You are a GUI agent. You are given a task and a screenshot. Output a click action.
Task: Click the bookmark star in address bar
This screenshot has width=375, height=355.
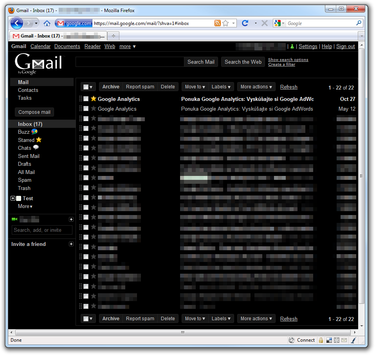coord(225,23)
